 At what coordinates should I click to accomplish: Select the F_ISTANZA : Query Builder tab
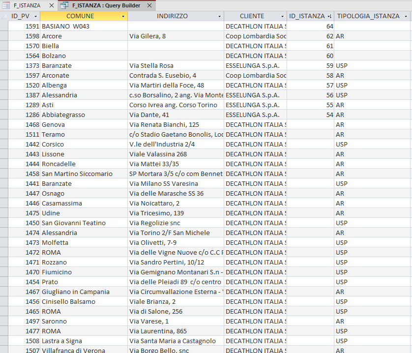click(106, 5)
